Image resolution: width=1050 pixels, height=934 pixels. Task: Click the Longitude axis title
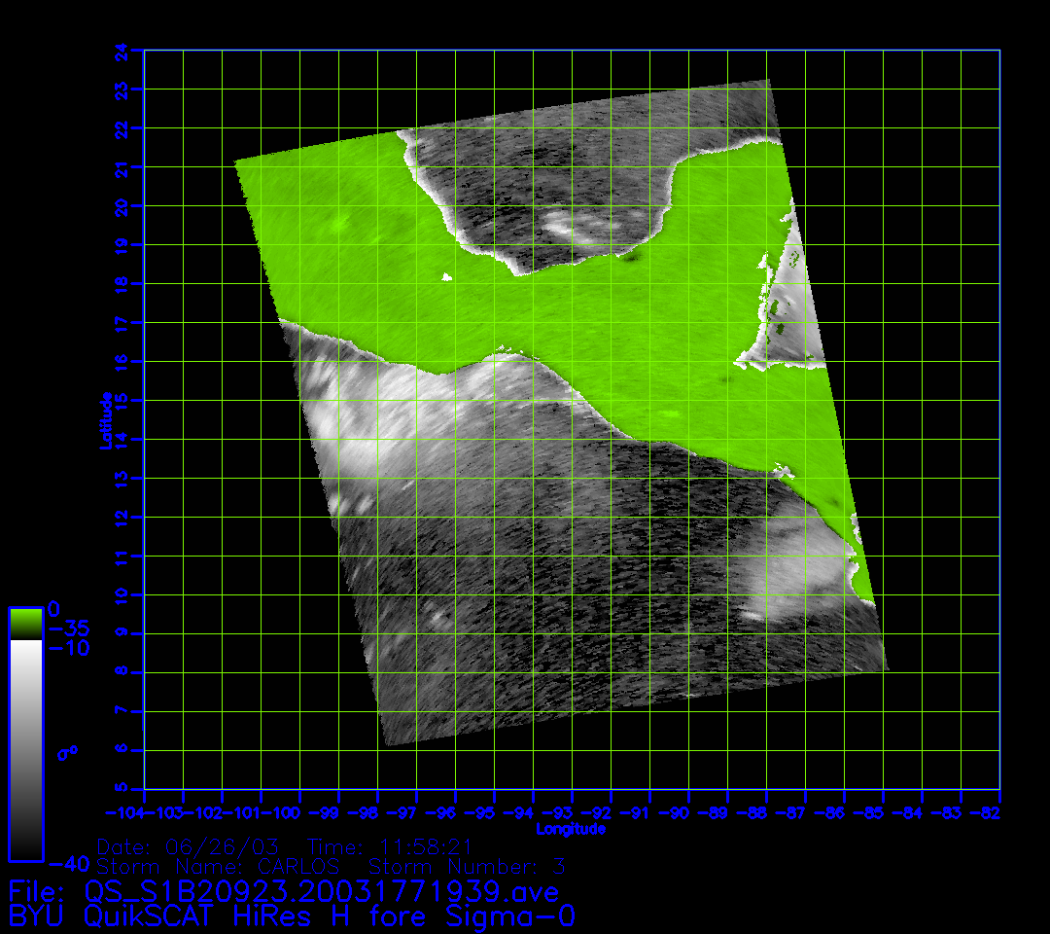point(572,829)
